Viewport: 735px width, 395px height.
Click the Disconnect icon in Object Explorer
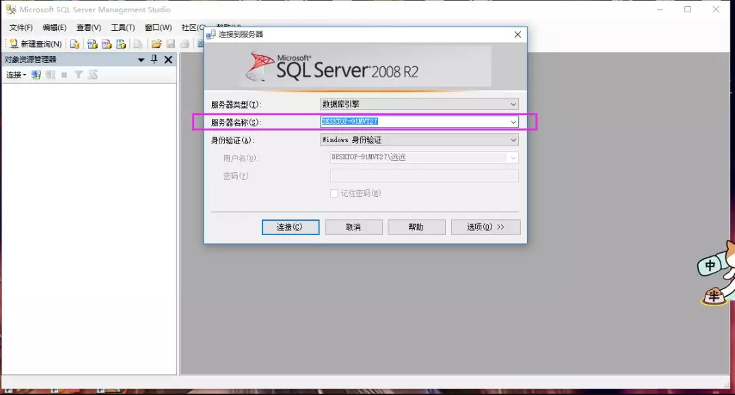tap(50, 75)
